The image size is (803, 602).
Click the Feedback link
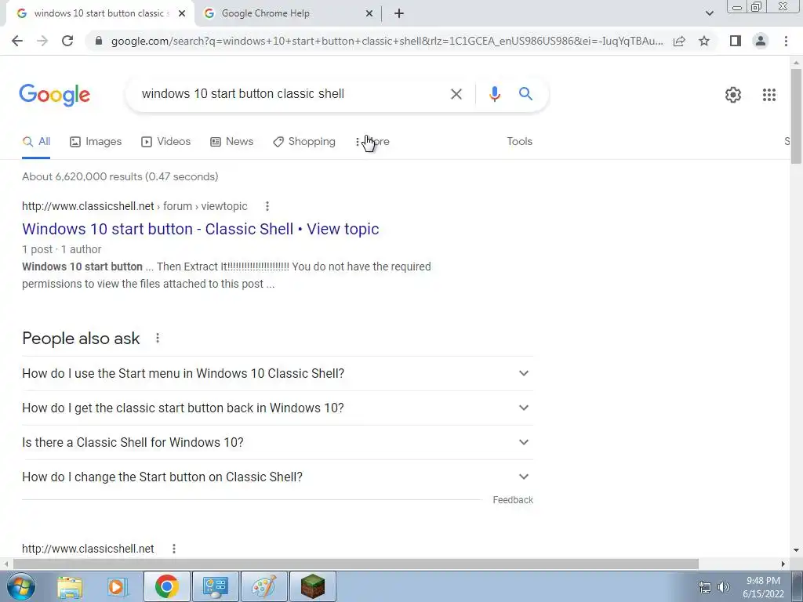tap(513, 500)
